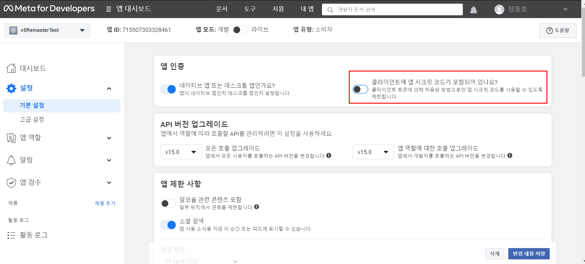Open the hamburger menu next to 앱 대시보드
This screenshot has height=264, width=585.
point(109,9)
